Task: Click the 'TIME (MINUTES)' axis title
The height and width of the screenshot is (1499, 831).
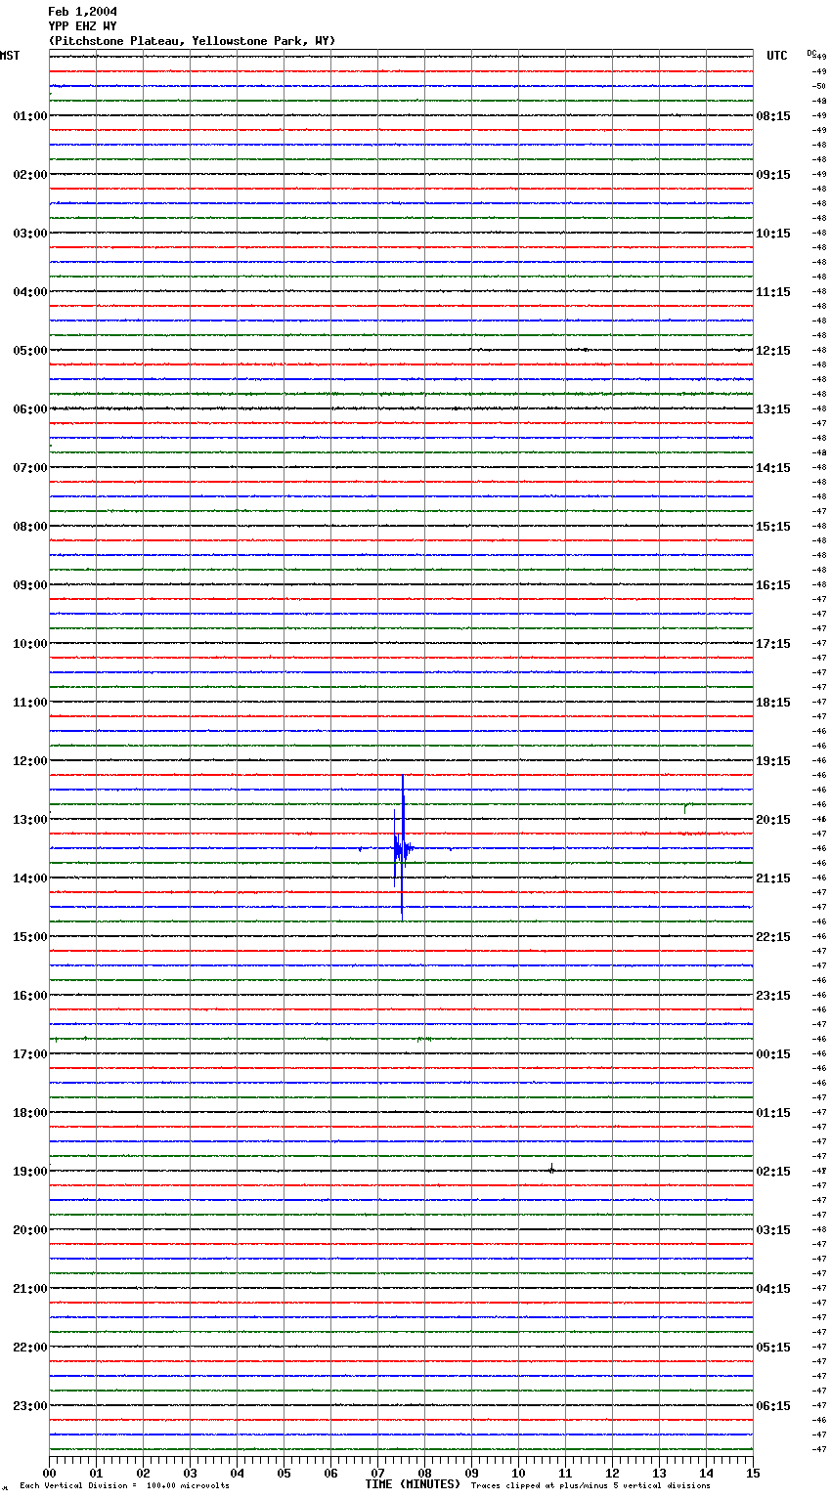Action: click(413, 1484)
